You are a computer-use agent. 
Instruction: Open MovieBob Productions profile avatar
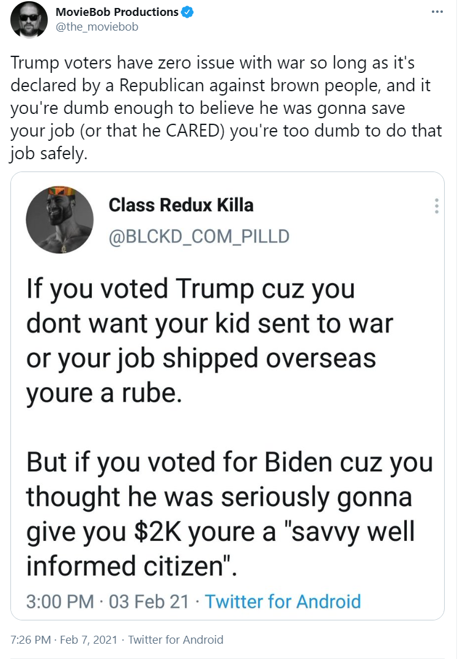[29, 20]
